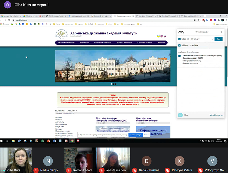Click Anastasiia Bon... video tile
The height and width of the screenshot is (173, 228).
click(113, 160)
